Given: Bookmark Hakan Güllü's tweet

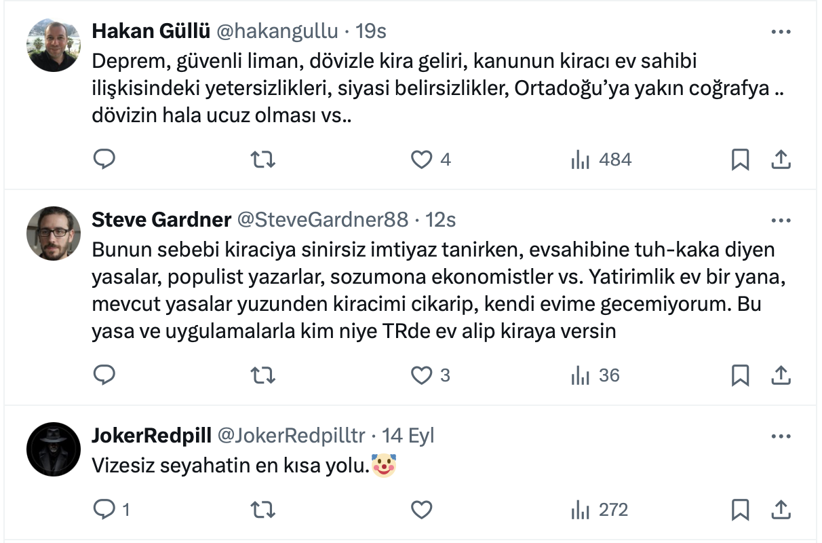Looking at the screenshot, I should pos(740,160).
